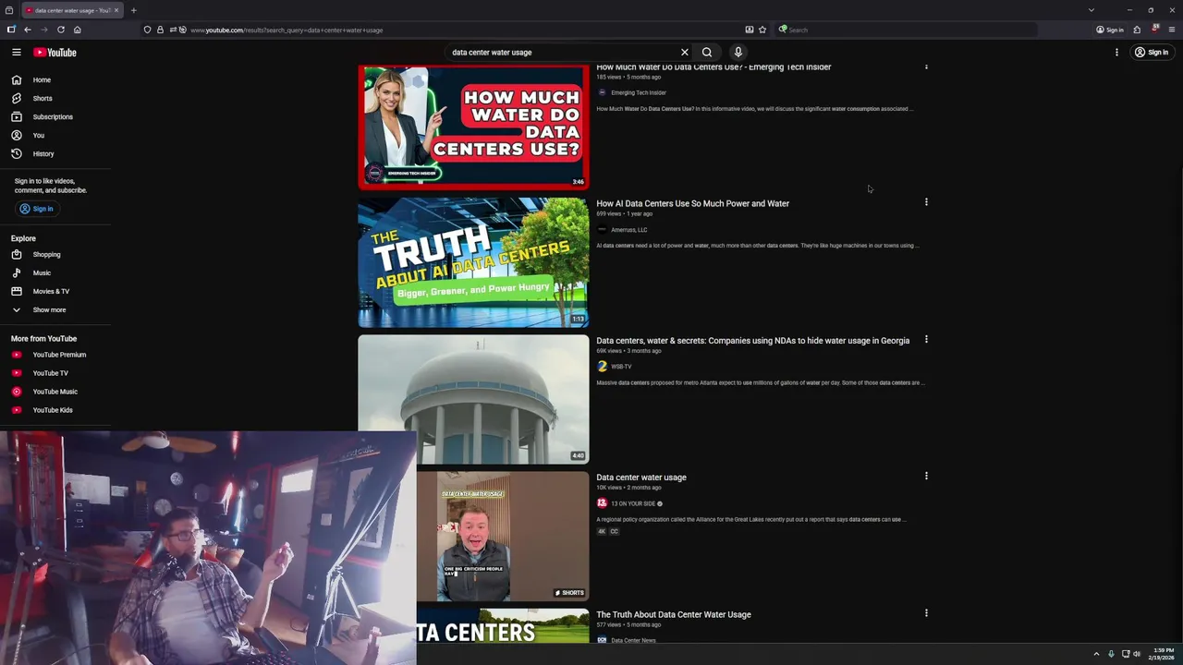This screenshot has width=1183, height=665.
Task: Open the browser extensions puzzle icon
Action: click(x=1137, y=30)
